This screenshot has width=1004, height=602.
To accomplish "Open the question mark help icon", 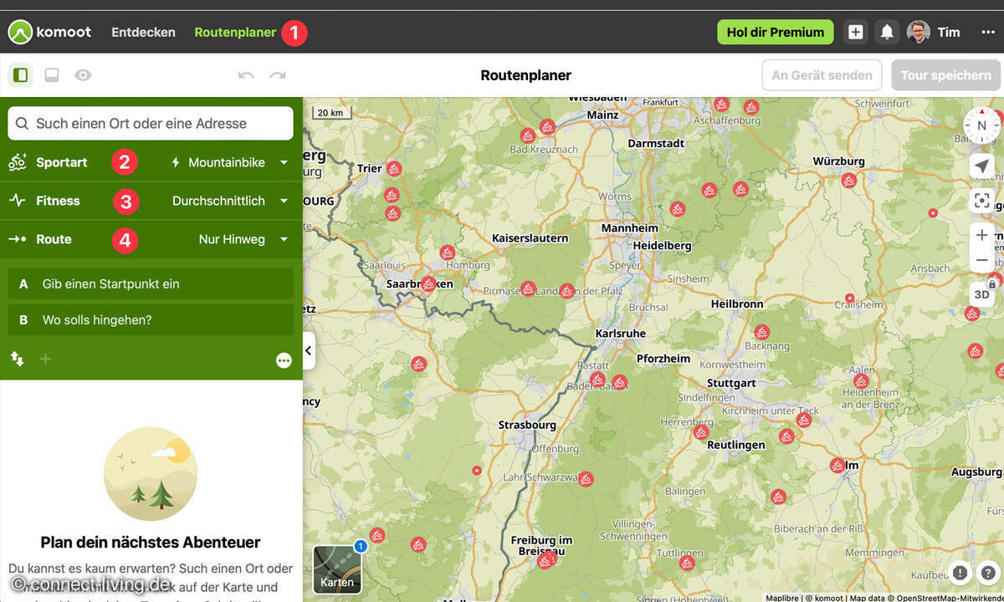I will pos(988,573).
